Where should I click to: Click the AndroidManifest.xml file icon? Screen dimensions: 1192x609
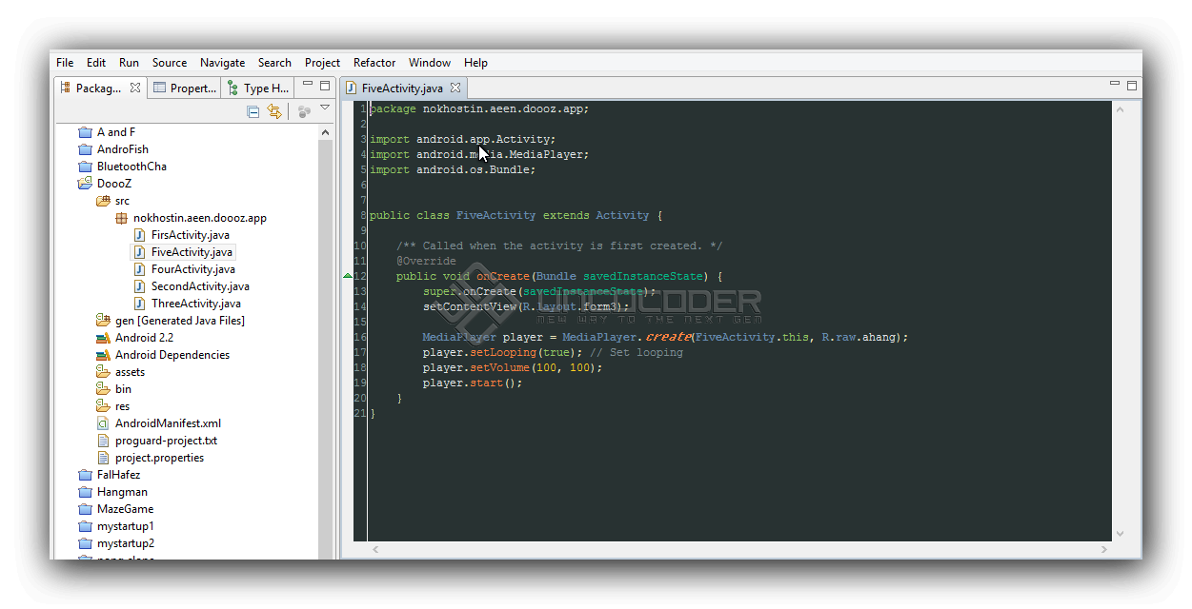pyautogui.click(x=103, y=423)
